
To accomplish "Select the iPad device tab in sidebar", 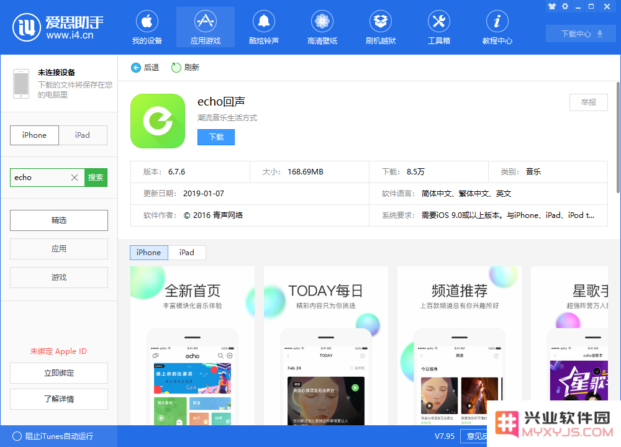I will [83, 135].
